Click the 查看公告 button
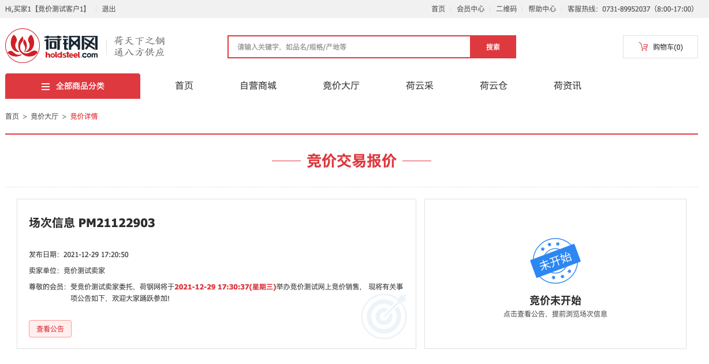This screenshot has height=364, width=709. [x=50, y=329]
